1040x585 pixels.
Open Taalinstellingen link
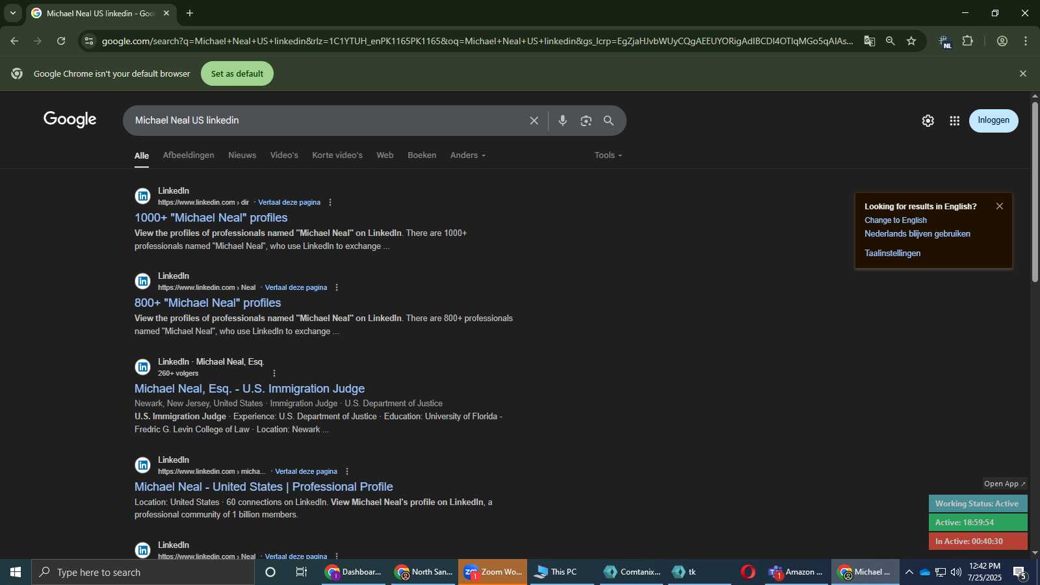pos(892,253)
